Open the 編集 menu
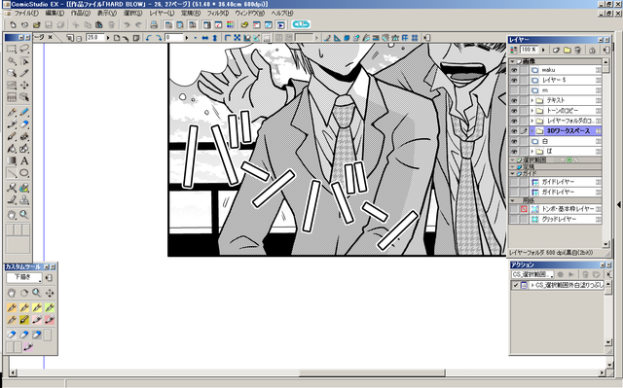This screenshot has height=388, width=623. pos(55,13)
